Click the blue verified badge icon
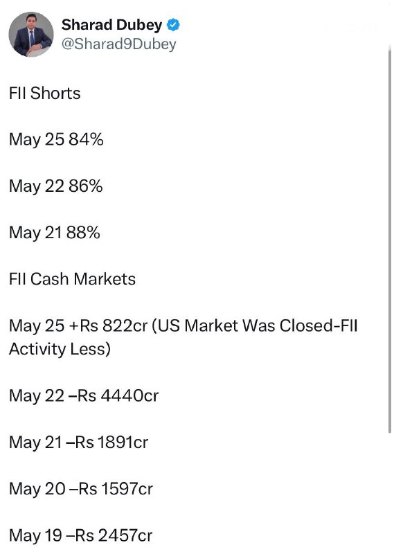394x554 pixels. (173, 25)
